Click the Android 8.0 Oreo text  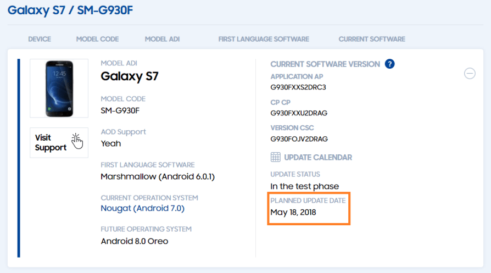pyautogui.click(x=135, y=241)
